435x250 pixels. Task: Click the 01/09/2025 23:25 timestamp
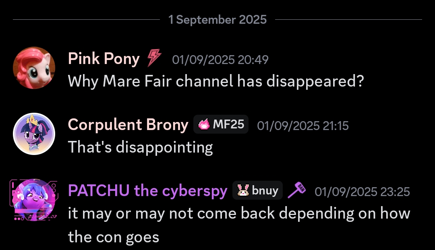pos(362,192)
